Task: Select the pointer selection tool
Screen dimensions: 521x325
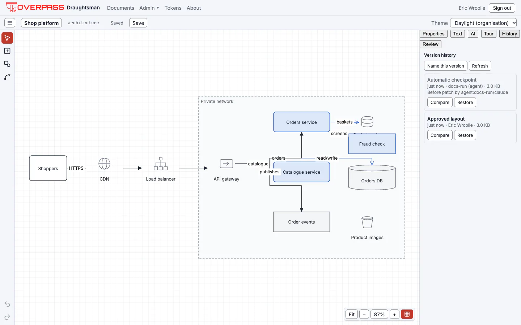Action: (x=7, y=38)
